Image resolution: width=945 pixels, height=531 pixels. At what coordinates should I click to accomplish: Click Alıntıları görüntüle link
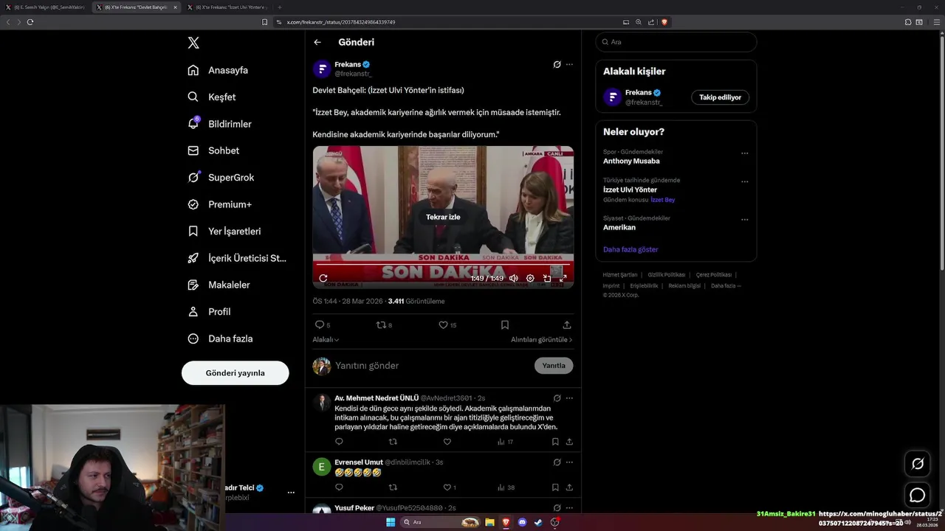pyautogui.click(x=542, y=340)
